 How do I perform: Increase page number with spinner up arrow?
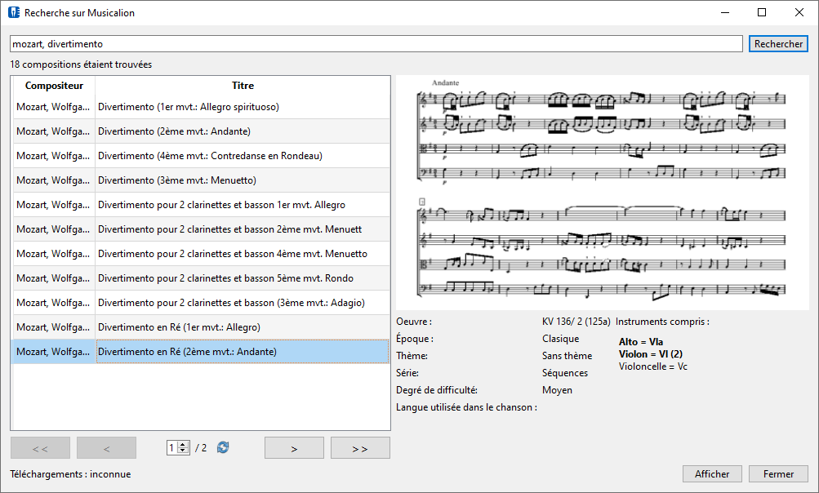pos(183,445)
